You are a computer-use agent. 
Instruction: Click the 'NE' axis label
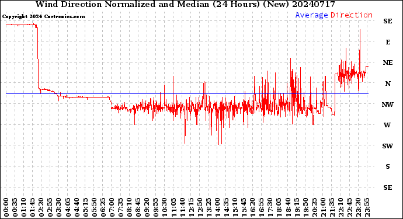click(388, 62)
